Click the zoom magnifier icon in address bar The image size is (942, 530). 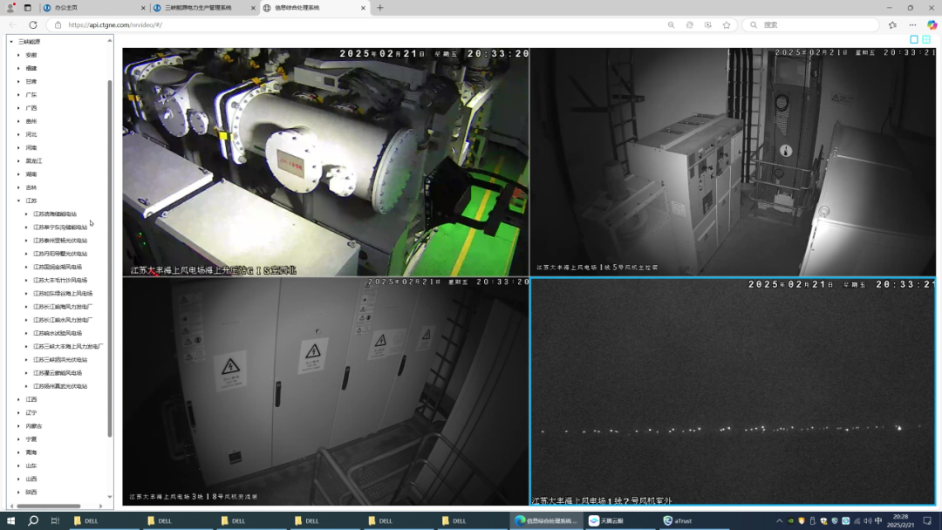tap(671, 25)
